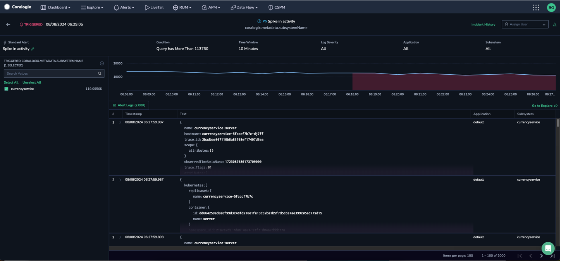Viewport: 561px width, 262px height.
Task: Click the P5 priority info icon
Action: click(259, 21)
